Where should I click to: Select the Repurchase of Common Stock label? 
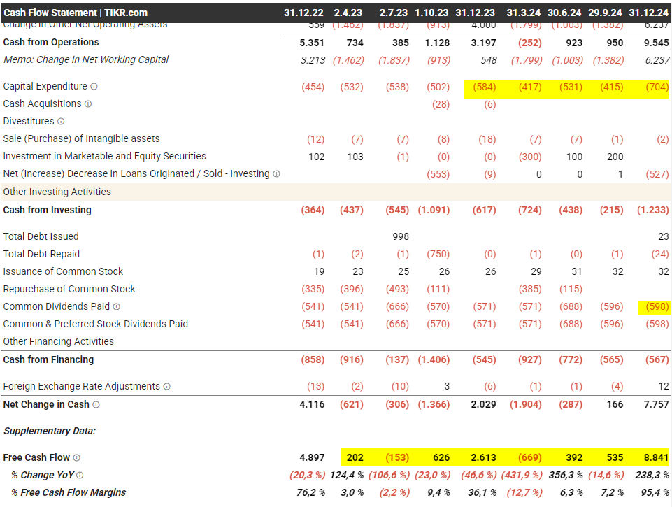point(69,290)
